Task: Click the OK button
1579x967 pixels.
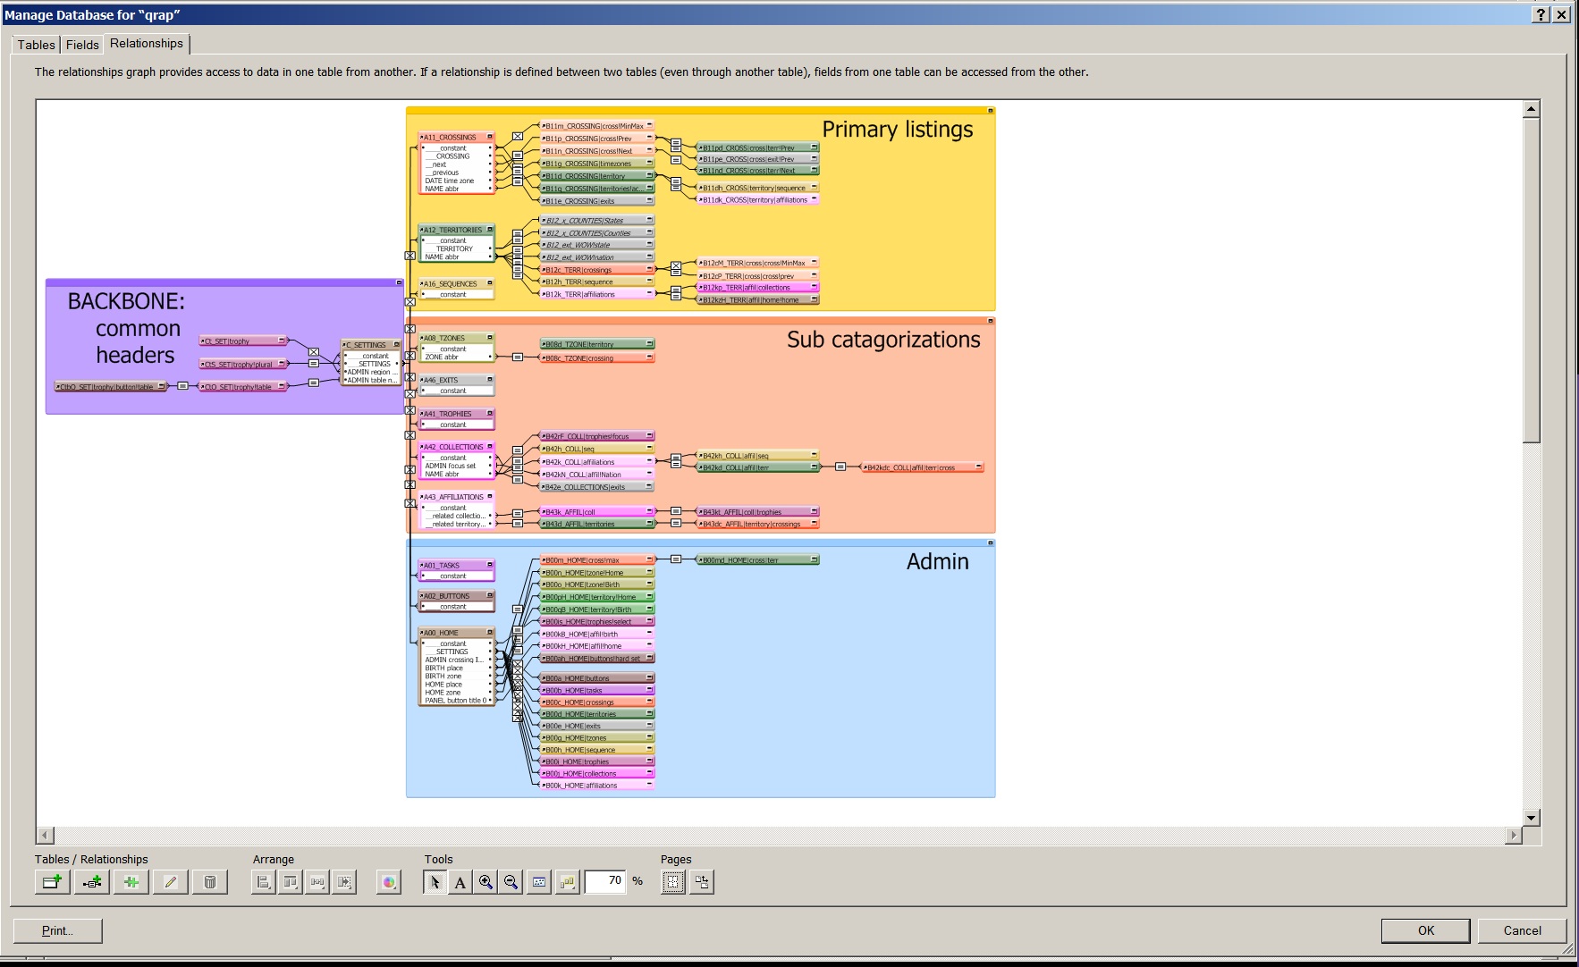Action: (1425, 930)
